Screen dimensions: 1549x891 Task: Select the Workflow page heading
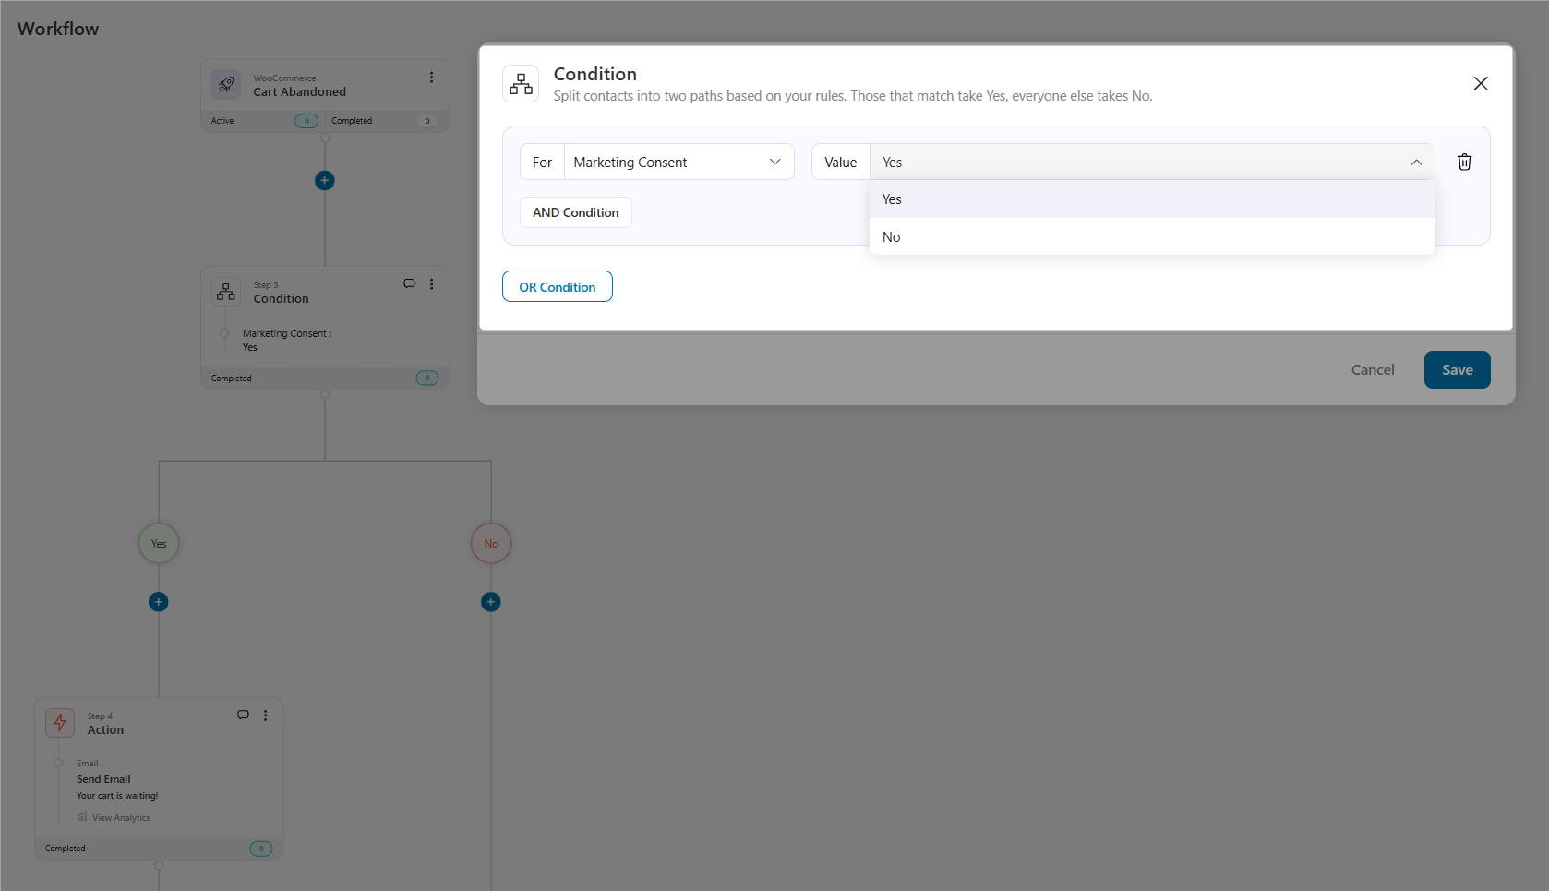pos(58,29)
